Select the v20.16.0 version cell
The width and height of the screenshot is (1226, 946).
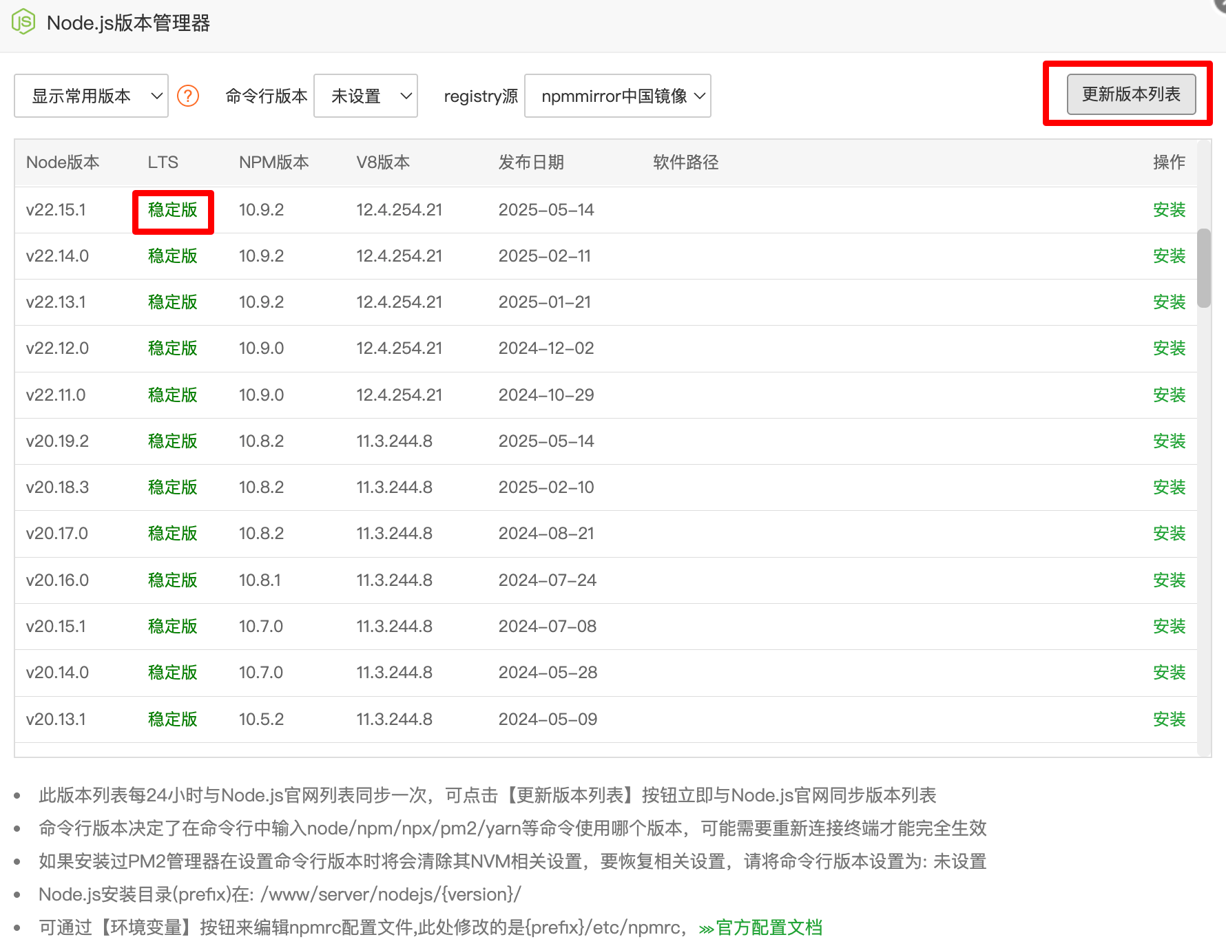[58, 580]
